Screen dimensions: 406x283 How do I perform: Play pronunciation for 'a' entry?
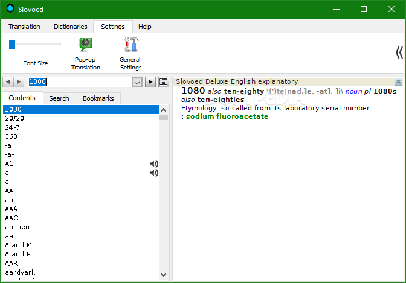[x=154, y=173]
